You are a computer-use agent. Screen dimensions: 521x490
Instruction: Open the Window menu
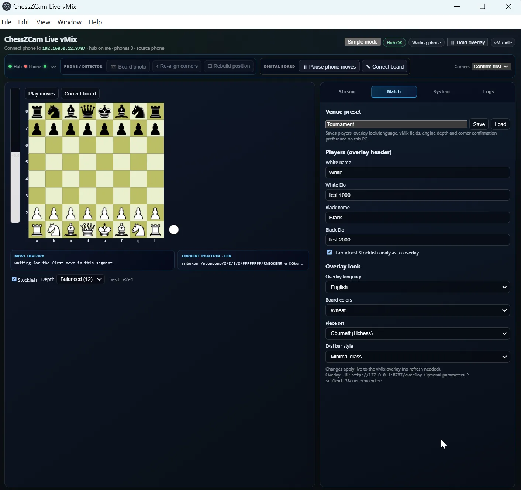pyautogui.click(x=69, y=22)
